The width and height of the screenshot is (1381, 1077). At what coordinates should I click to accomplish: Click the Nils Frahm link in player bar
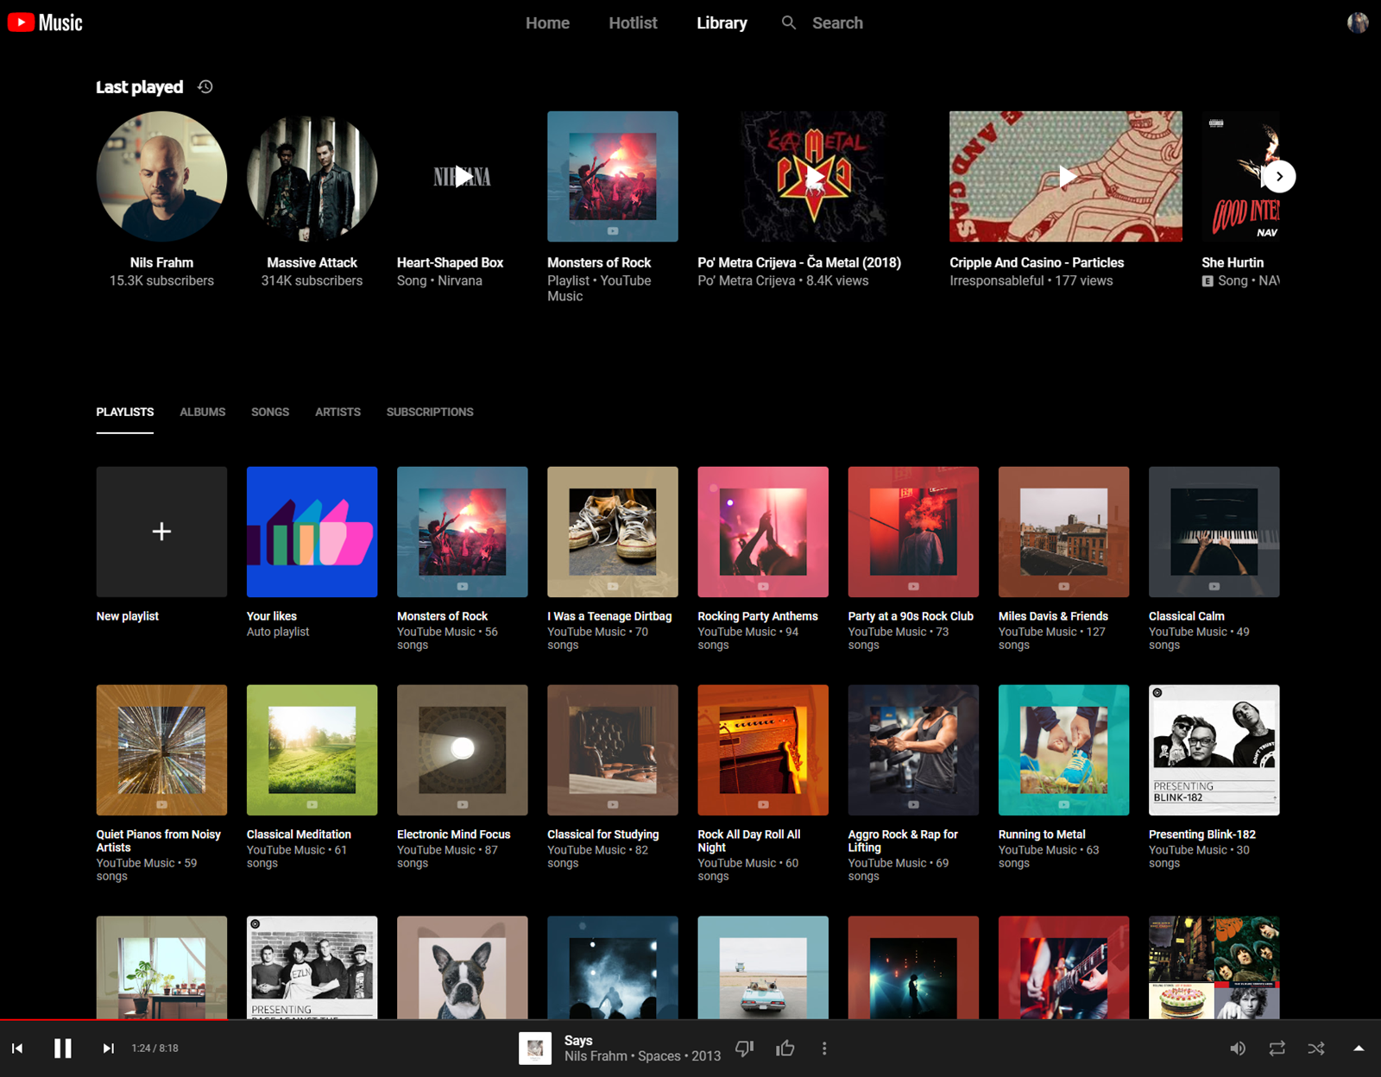596,1055
